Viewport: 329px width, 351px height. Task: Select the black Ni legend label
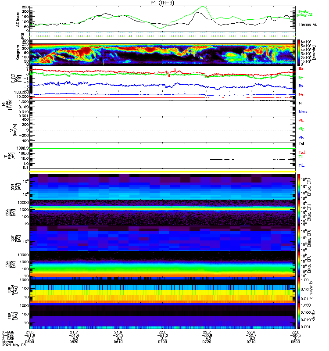pyautogui.click(x=300, y=103)
